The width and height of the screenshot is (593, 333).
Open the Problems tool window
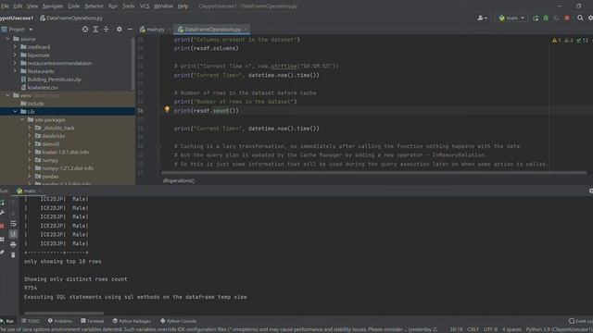click(59, 321)
